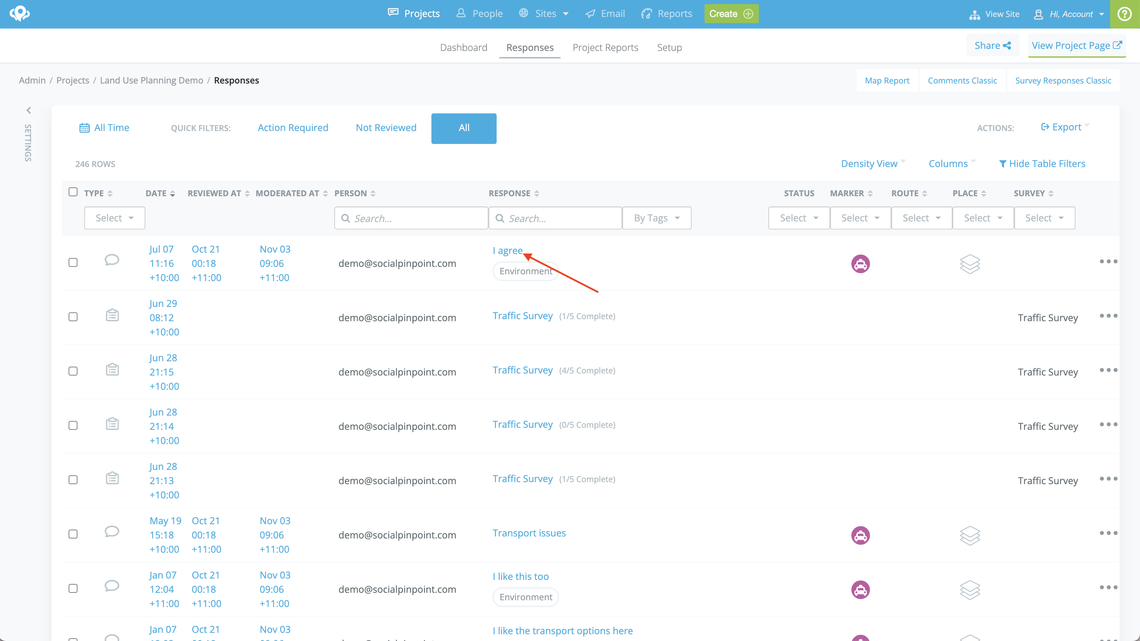Open the By Tags filter dropdown
Image resolution: width=1140 pixels, height=641 pixels.
(x=657, y=218)
